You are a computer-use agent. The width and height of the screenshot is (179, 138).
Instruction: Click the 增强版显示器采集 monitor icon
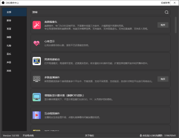[37, 97]
